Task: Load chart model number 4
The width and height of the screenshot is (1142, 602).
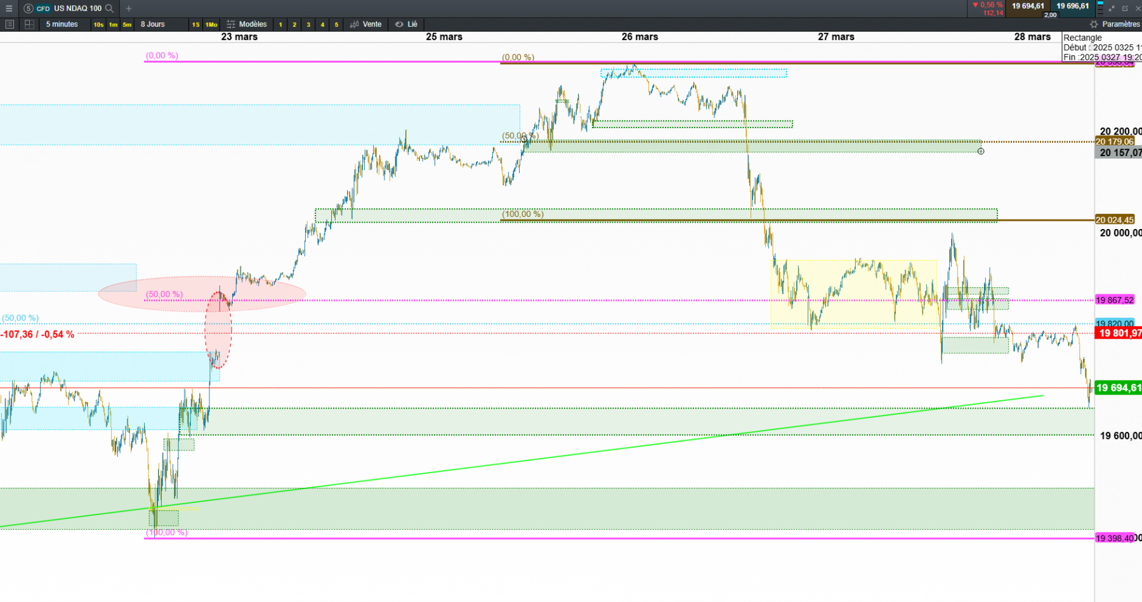Action: pos(322,25)
